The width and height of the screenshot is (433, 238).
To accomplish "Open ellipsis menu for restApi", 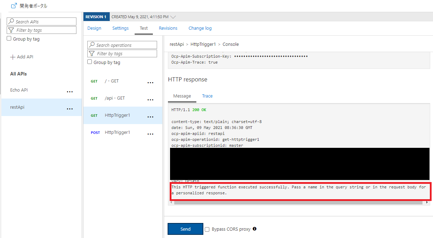I will (x=70, y=109).
